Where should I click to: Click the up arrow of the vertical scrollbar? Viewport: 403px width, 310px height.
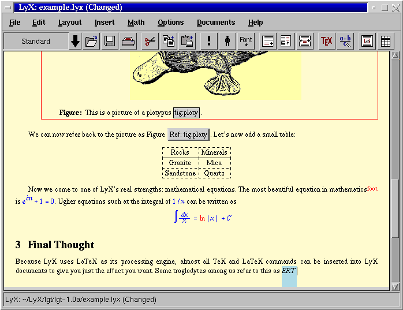coord(395,55)
